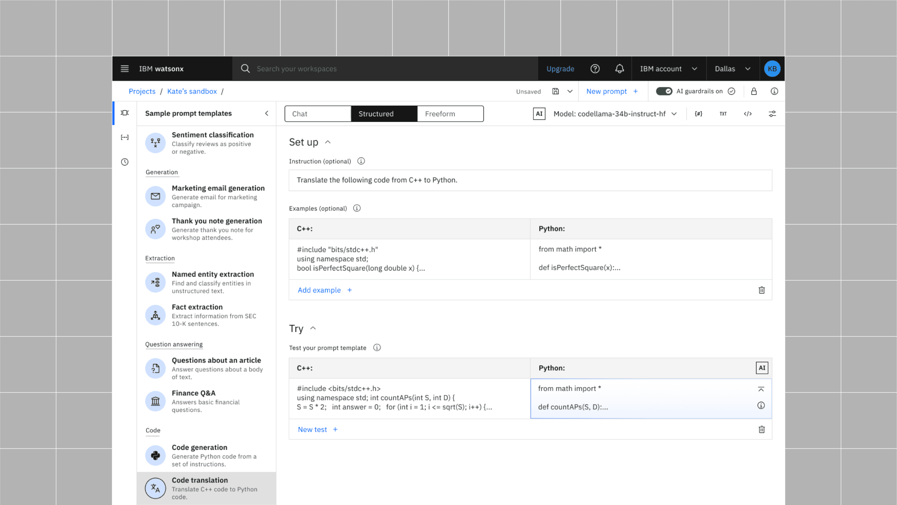The width and height of the screenshot is (897, 505).
Task: Click the New prompt button
Action: point(612,91)
